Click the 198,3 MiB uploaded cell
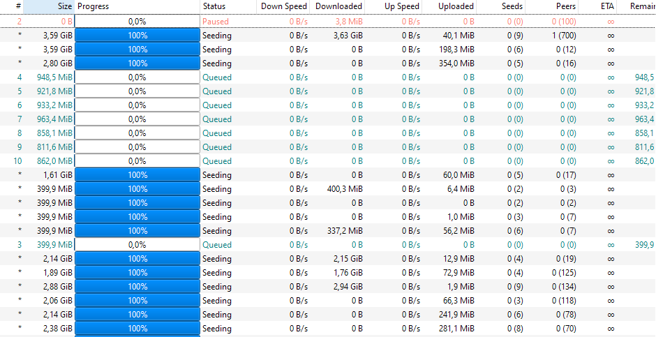The image size is (656, 337). 457,50
